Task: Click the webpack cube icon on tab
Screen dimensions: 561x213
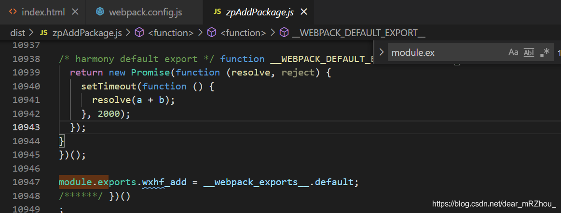Action: click(100, 12)
